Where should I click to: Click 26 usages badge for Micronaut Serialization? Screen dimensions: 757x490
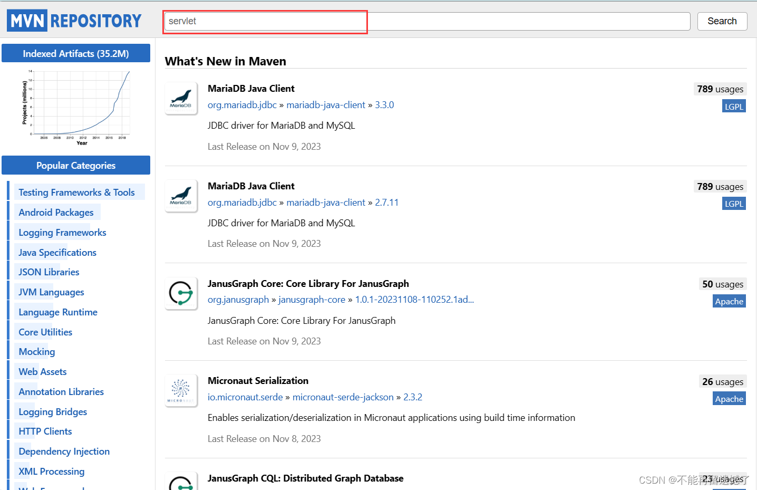(x=723, y=382)
